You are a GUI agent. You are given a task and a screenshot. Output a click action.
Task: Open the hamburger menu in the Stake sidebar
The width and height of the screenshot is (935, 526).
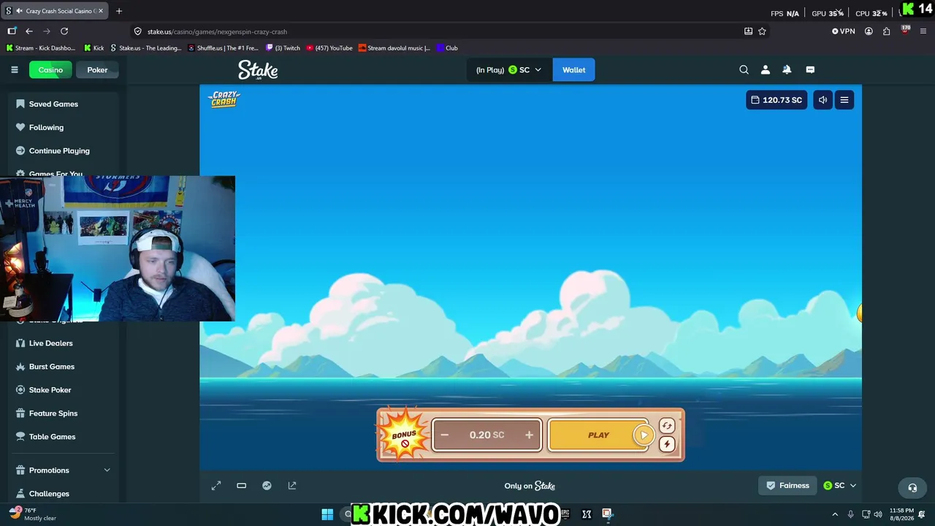pyautogui.click(x=14, y=70)
